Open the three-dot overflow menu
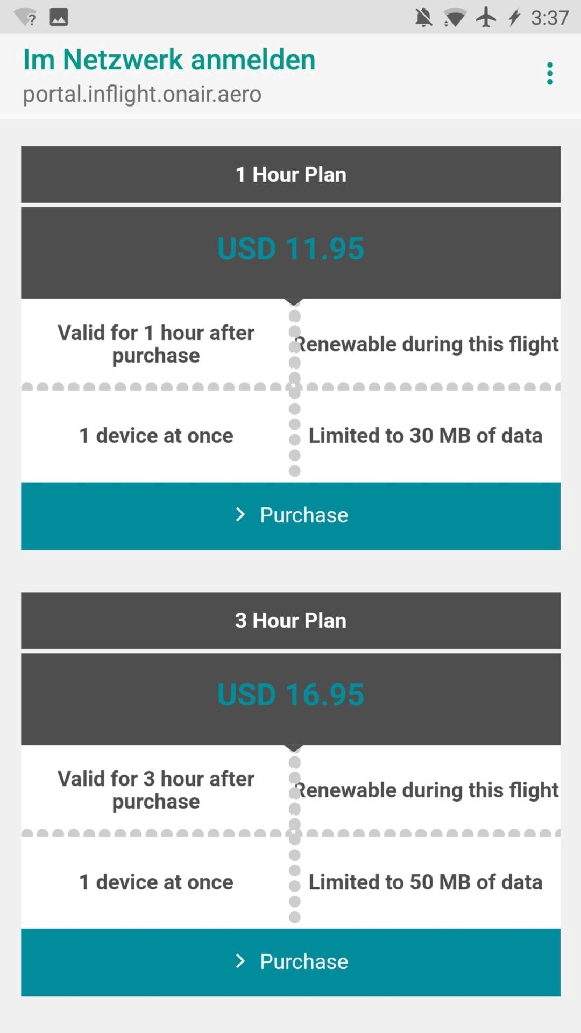The height and width of the screenshot is (1033, 581). [x=549, y=74]
